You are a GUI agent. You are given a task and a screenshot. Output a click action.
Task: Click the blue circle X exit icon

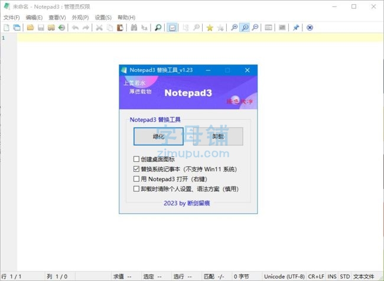tap(310, 28)
